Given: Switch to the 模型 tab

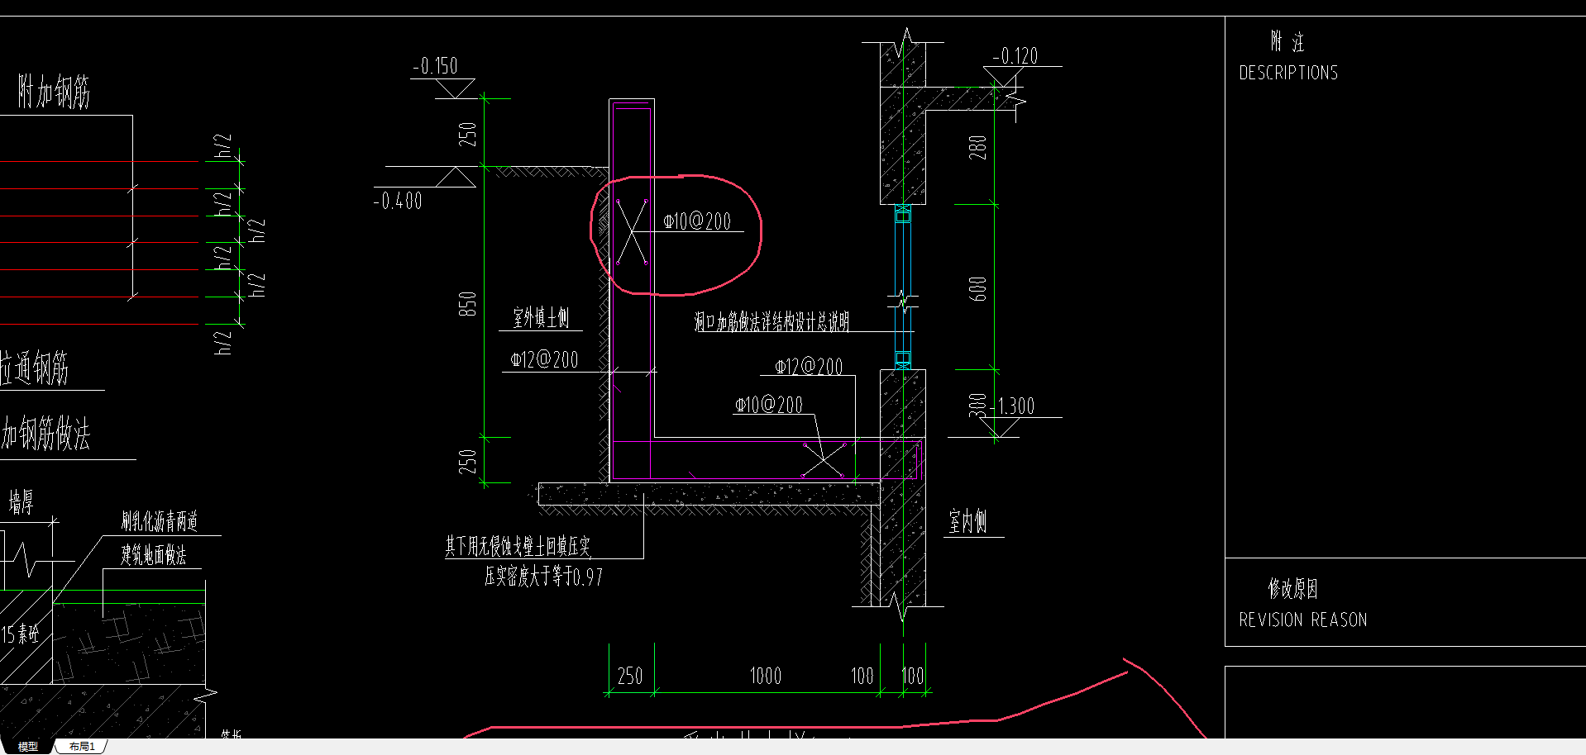Looking at the screenshot, I should tap(28, 746).
